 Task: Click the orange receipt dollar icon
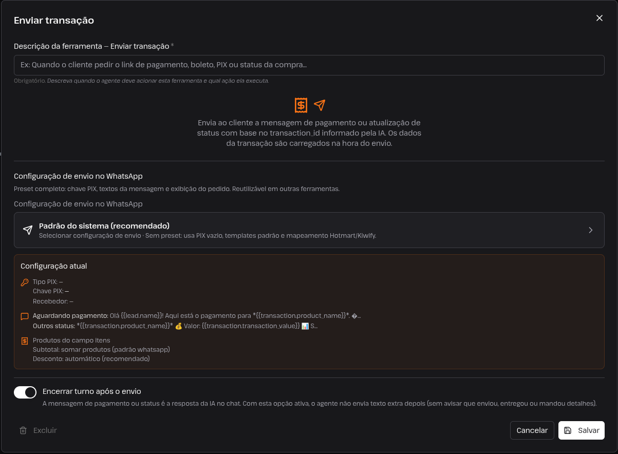tap(301, 105)
